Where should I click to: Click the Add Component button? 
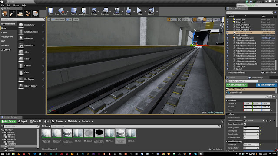pos(237,85)
